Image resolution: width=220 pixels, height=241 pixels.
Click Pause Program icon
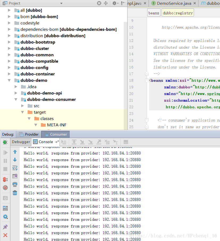coord(5,161)
